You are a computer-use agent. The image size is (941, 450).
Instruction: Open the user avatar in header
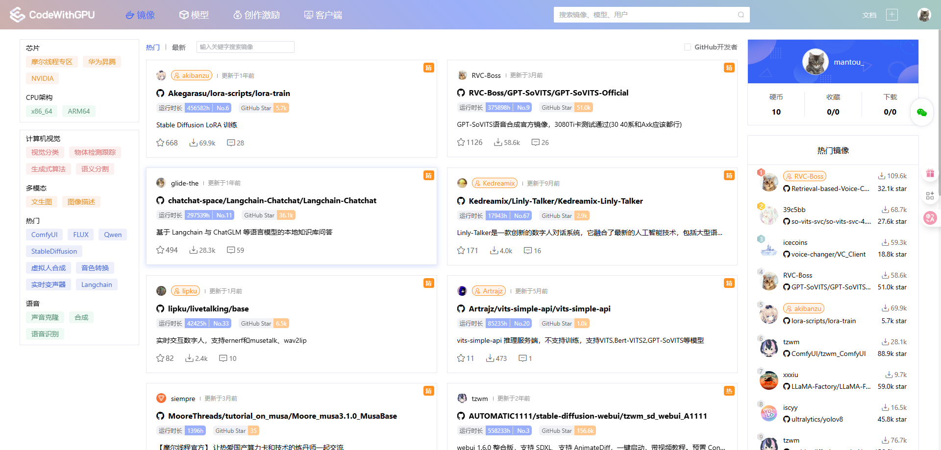pos(924,15)
